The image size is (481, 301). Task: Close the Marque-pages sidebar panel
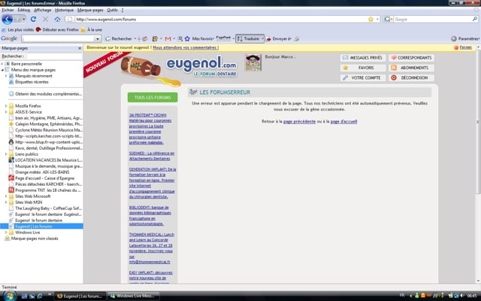point(80,48)
